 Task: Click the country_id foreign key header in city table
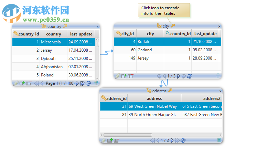(x=178, y=34)
